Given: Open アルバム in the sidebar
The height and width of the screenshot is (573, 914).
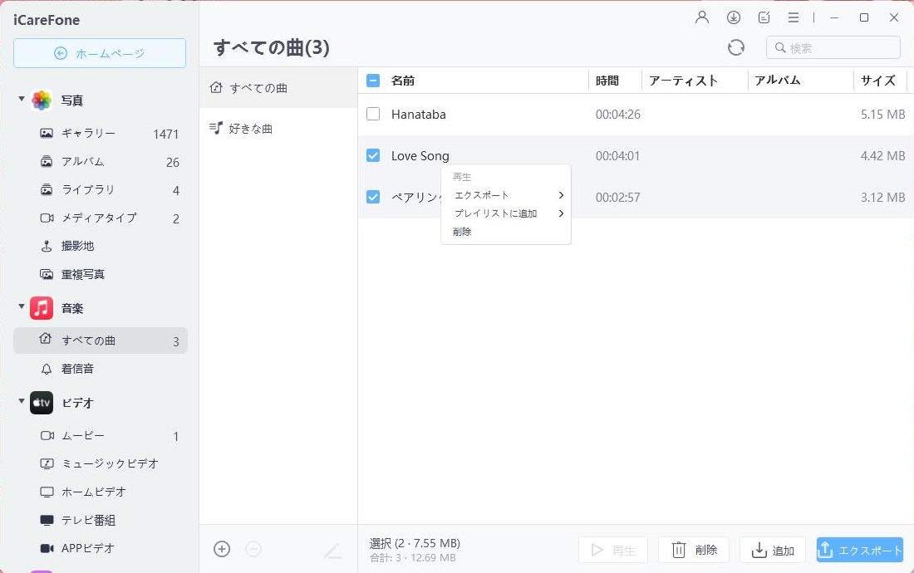Looking at the screenshot, I should pos(101,161).
